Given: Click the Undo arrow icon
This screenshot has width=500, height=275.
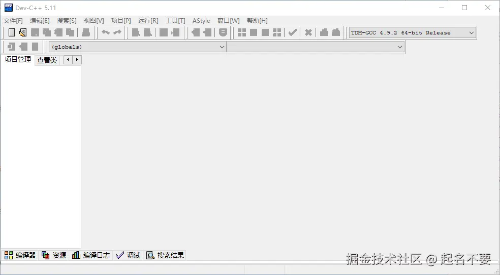Looking at the screenshot, I should pyautogui.click(x=106, y=32).
